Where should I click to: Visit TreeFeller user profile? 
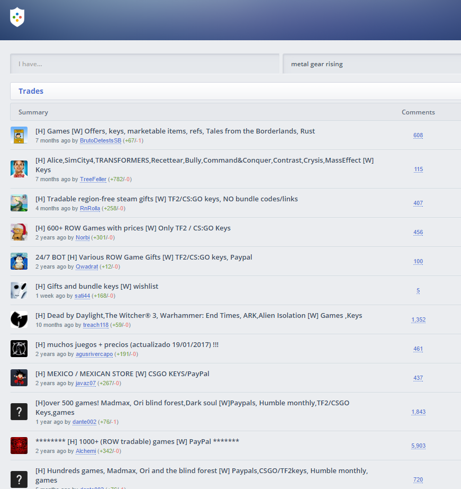[93, 179]
